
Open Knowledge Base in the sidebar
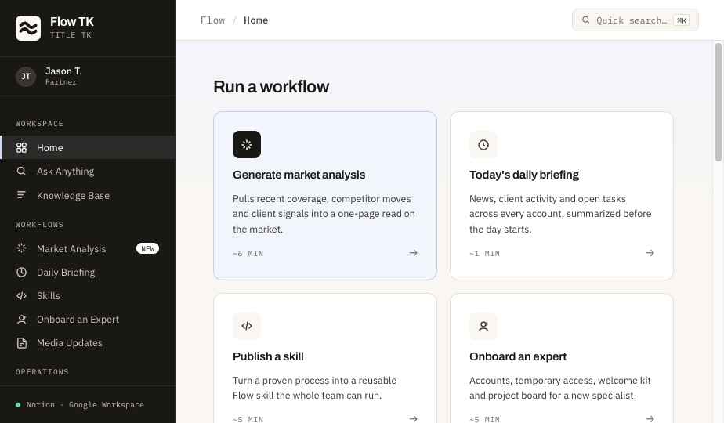[88, 195]
